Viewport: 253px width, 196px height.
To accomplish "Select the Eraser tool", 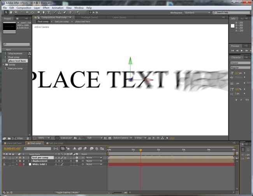I will 65,12.
